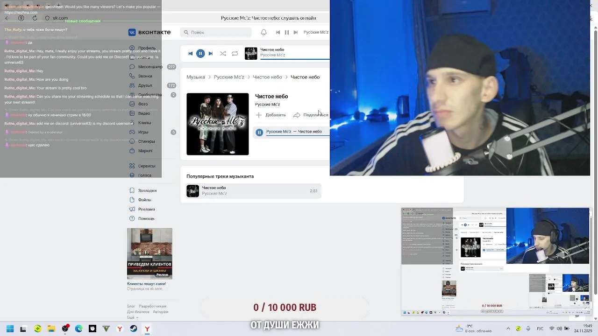Viewport: 598px width, 336px height.
Task: Open the kitchen ad Приведем клиентов
Action: coord(149,253)
